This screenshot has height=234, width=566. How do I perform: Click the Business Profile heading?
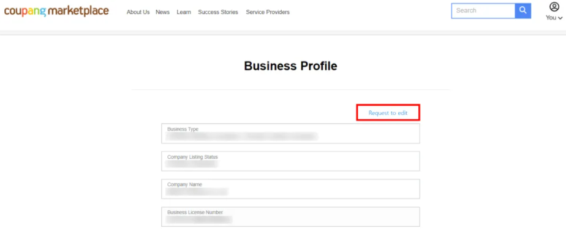point(290,66)
